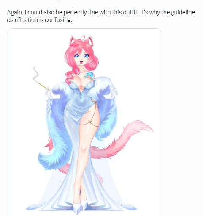Click the cigarette holder in the illustration
Screen dimensions: 203x216
click(42, 86)
